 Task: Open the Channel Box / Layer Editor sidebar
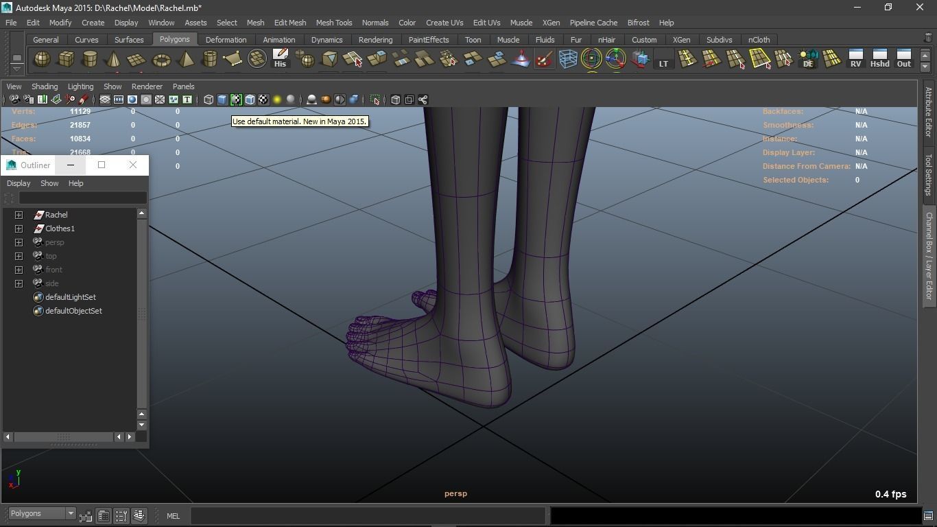pyautogui.click(x=929, y=255)
